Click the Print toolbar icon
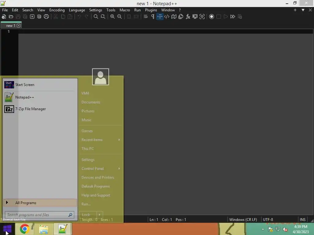 46,17
